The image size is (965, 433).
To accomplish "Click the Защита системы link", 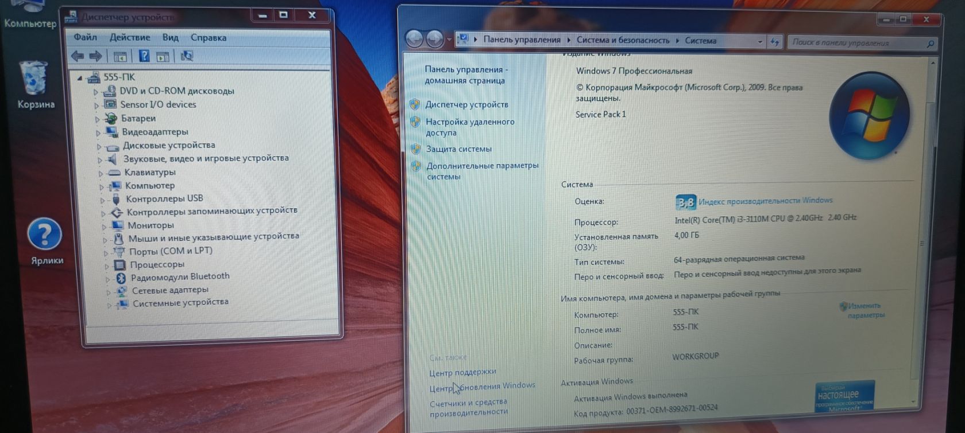I will [458, 149].
